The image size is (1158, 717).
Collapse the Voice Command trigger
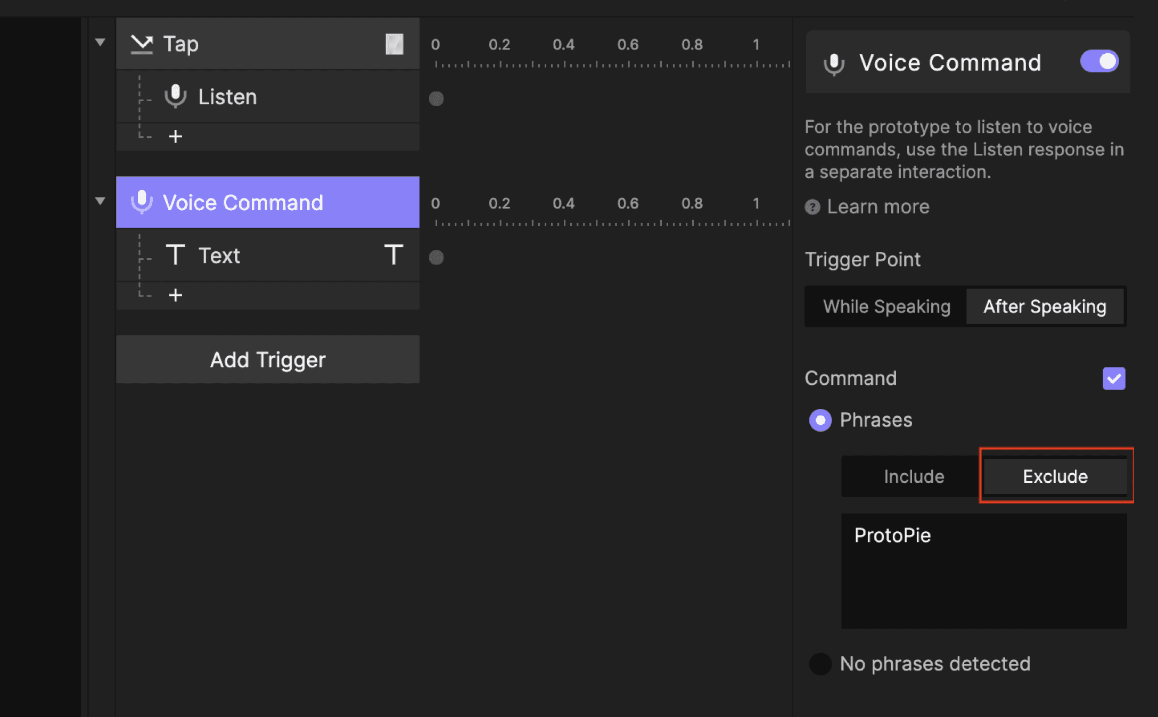coord(100,201)
